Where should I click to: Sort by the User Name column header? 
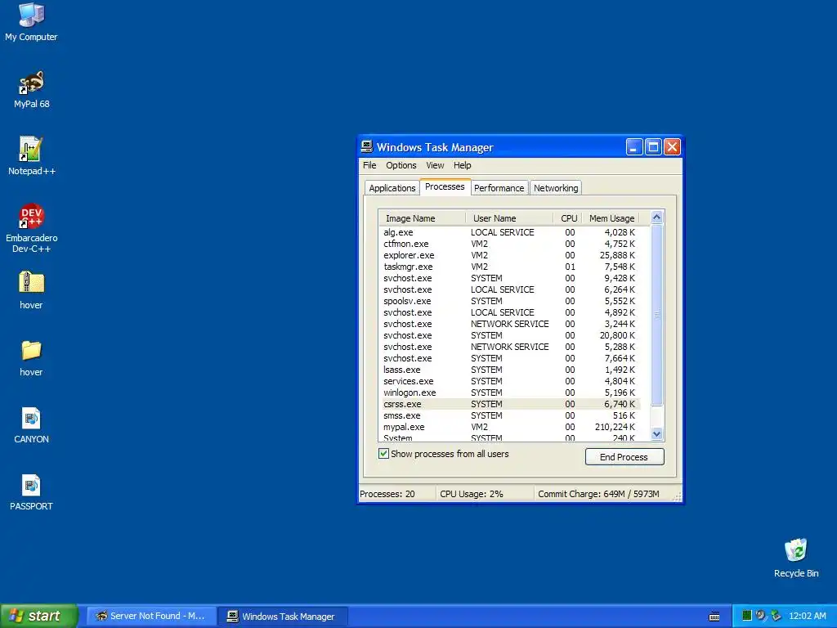tap(510, 218)
